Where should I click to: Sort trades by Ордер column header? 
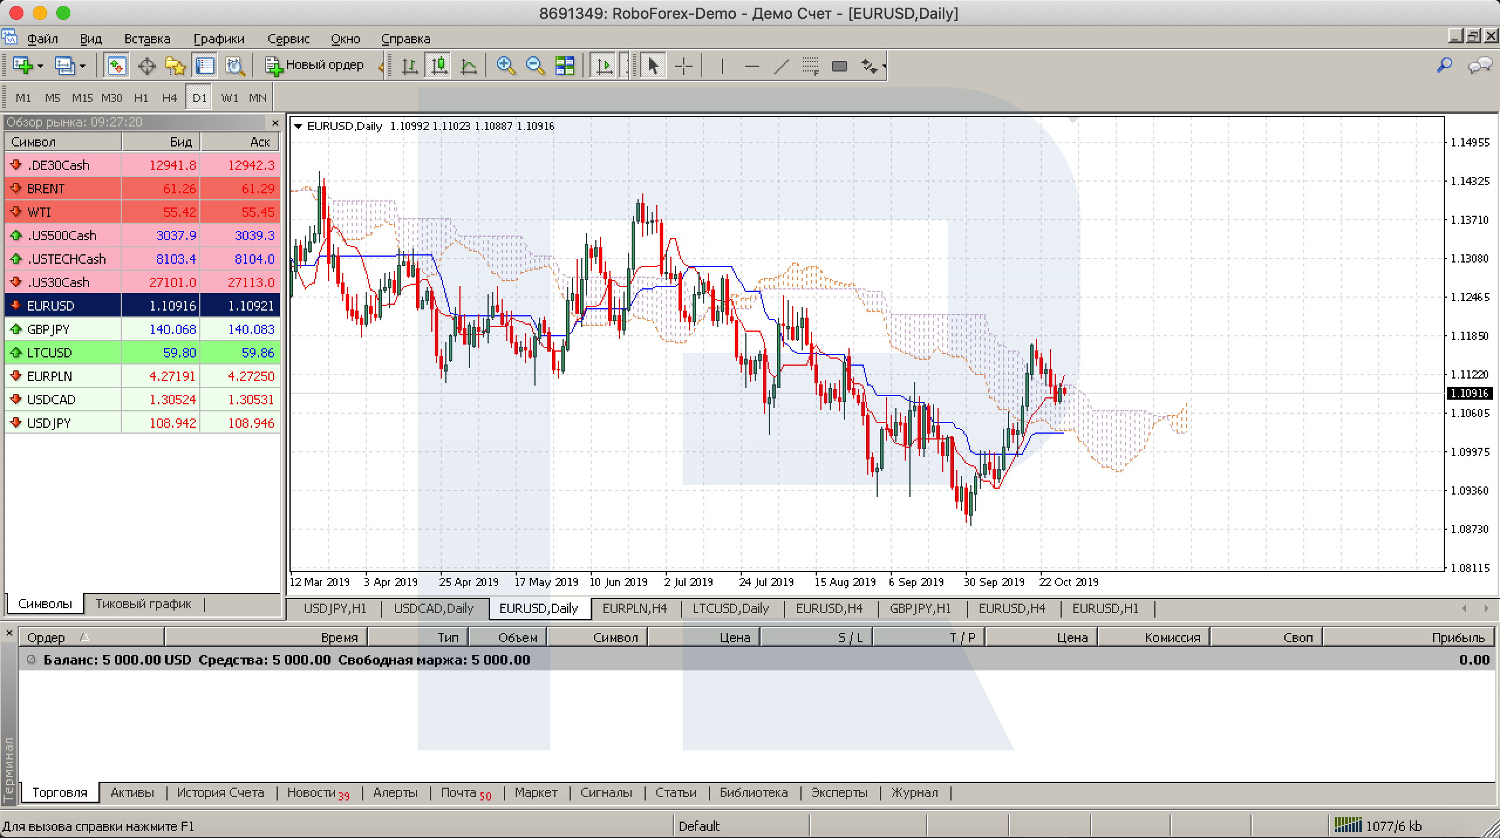(x=91, y=638)
